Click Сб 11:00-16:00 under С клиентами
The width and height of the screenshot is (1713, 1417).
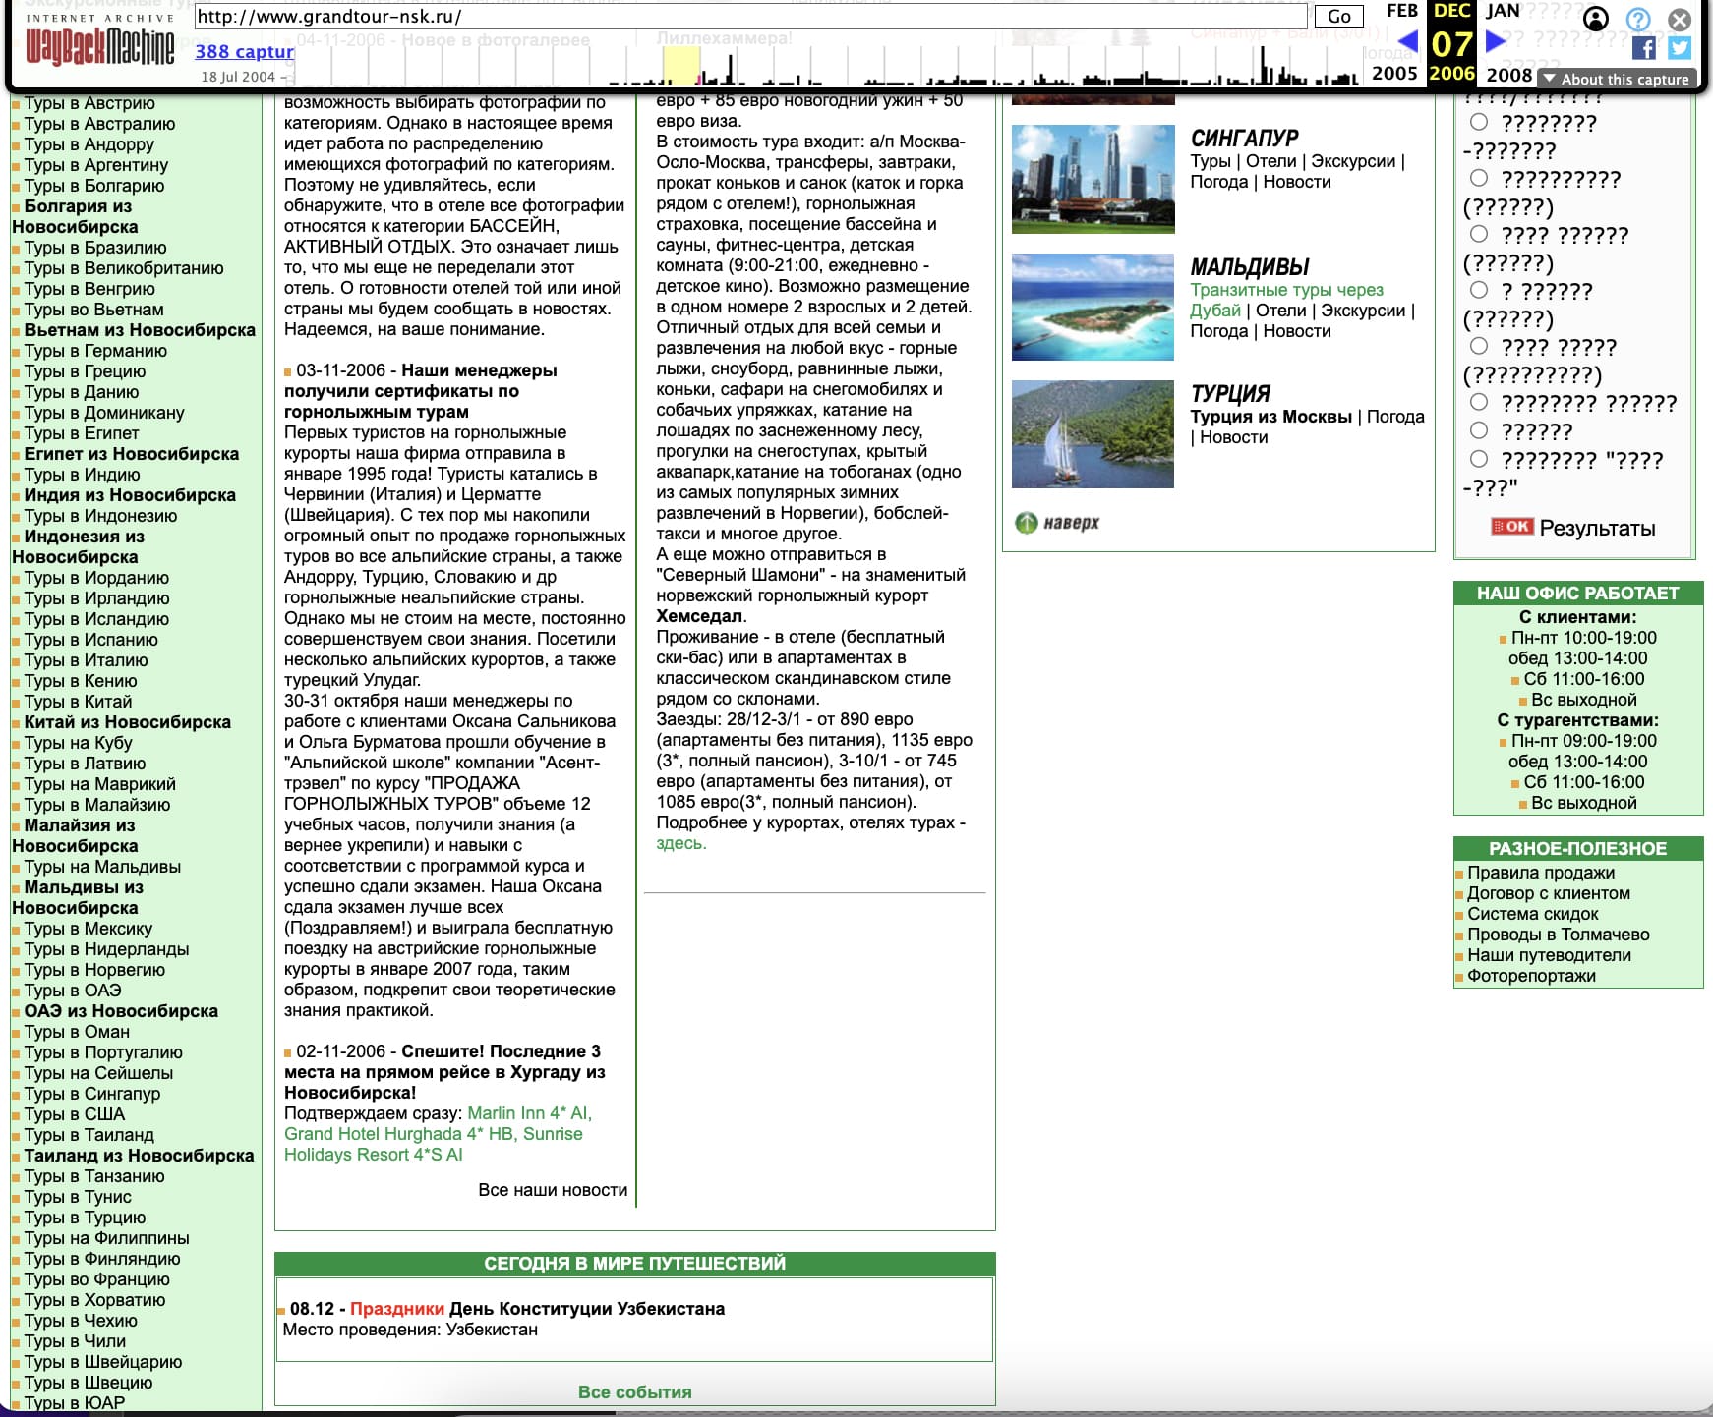coord(1584,679)
